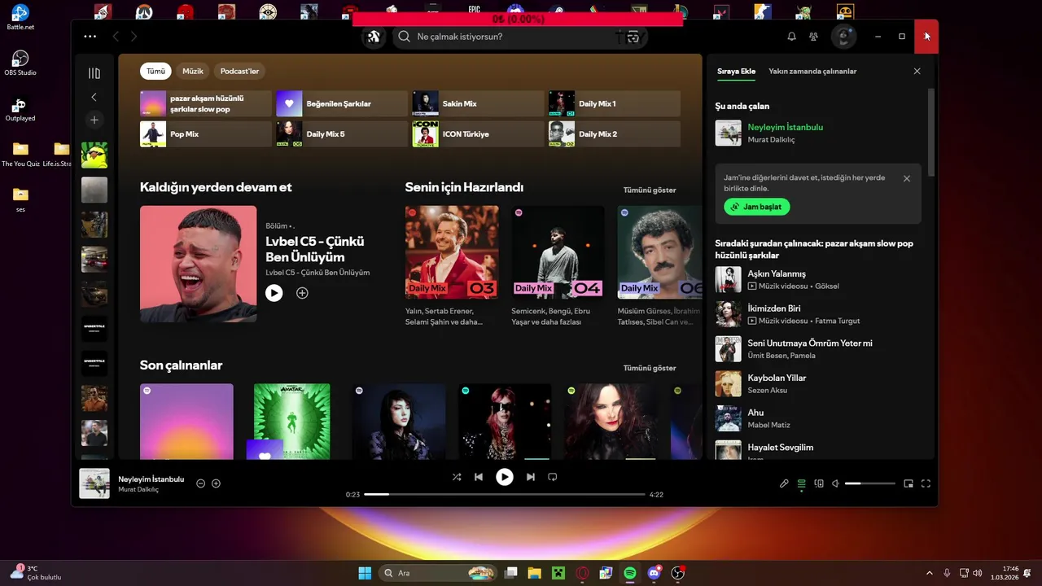This screenshot has height=586, width=1042.
Task: Open Beğenilen Şarkılar shortcut
Action: pos(342,103)
